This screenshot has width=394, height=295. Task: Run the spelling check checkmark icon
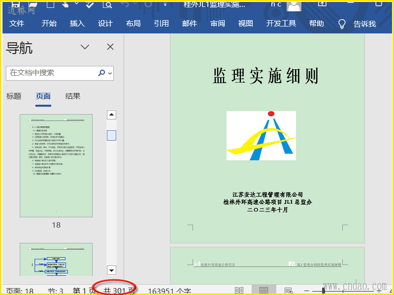pos(89,4)
